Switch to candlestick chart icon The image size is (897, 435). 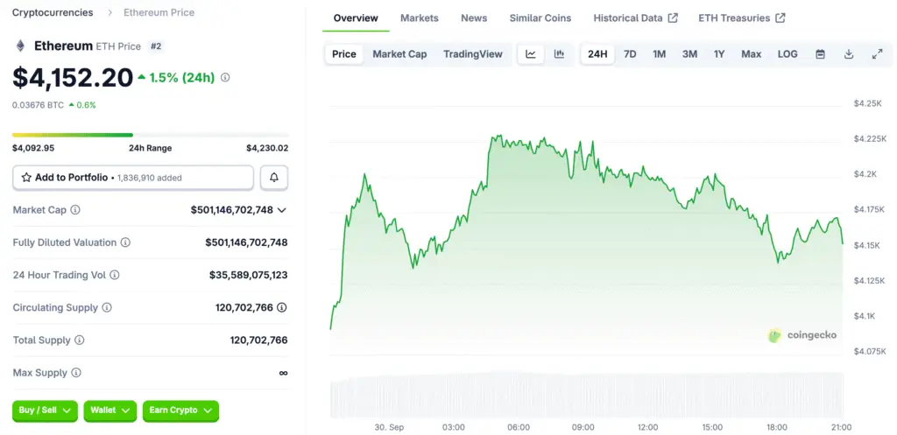coord(559,54)
